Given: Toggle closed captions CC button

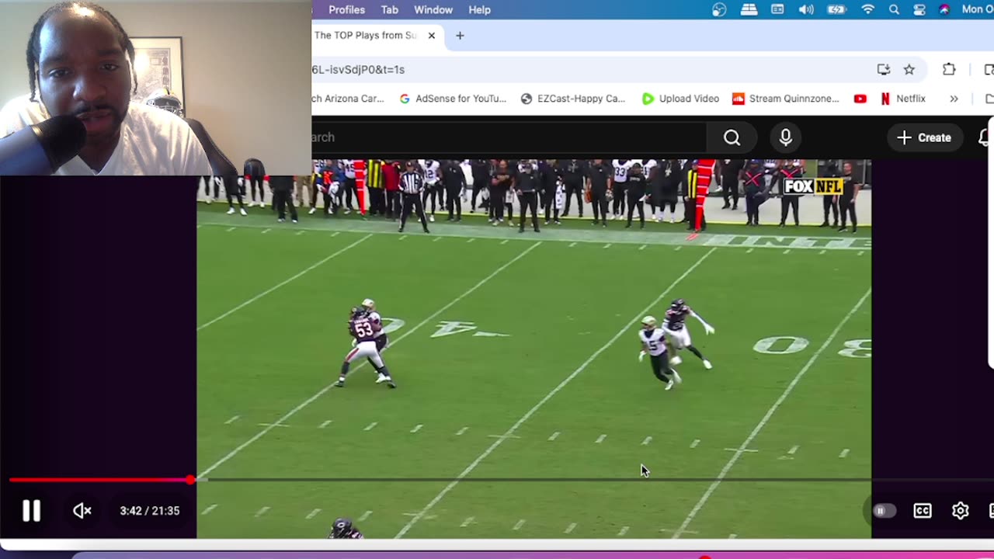Looking at the screenshot, I should tap(923, 510).
